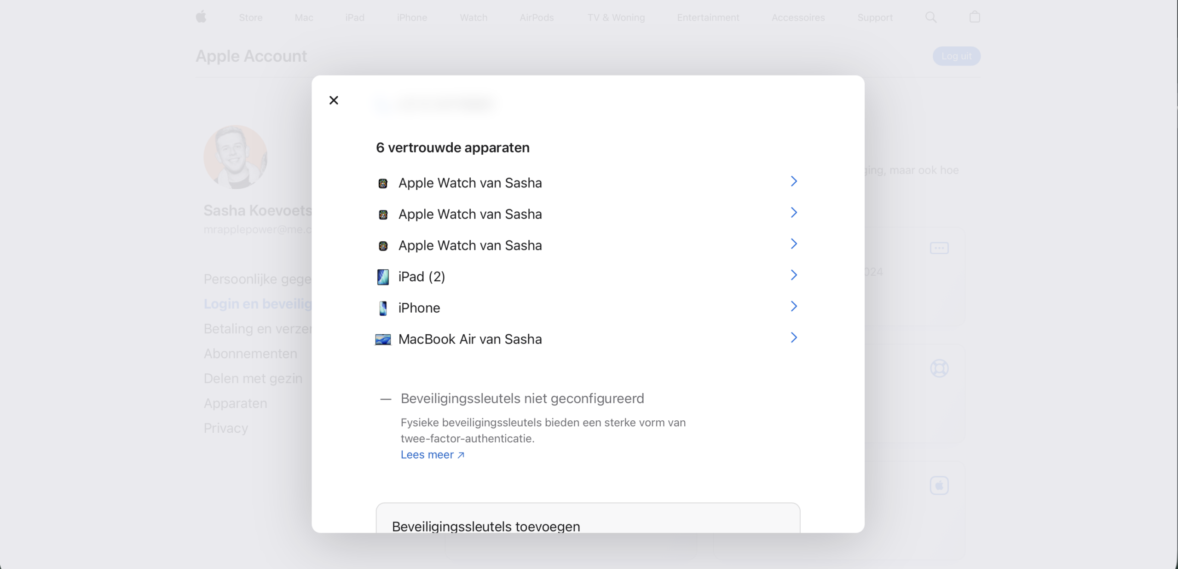The height and width of the screenshot is (569, 1178).
Task: Open the Support menu item
Action: (875, 17)
